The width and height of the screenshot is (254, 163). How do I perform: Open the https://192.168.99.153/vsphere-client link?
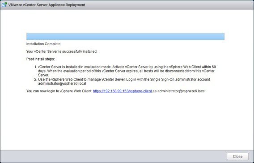[x=123, y=91]
